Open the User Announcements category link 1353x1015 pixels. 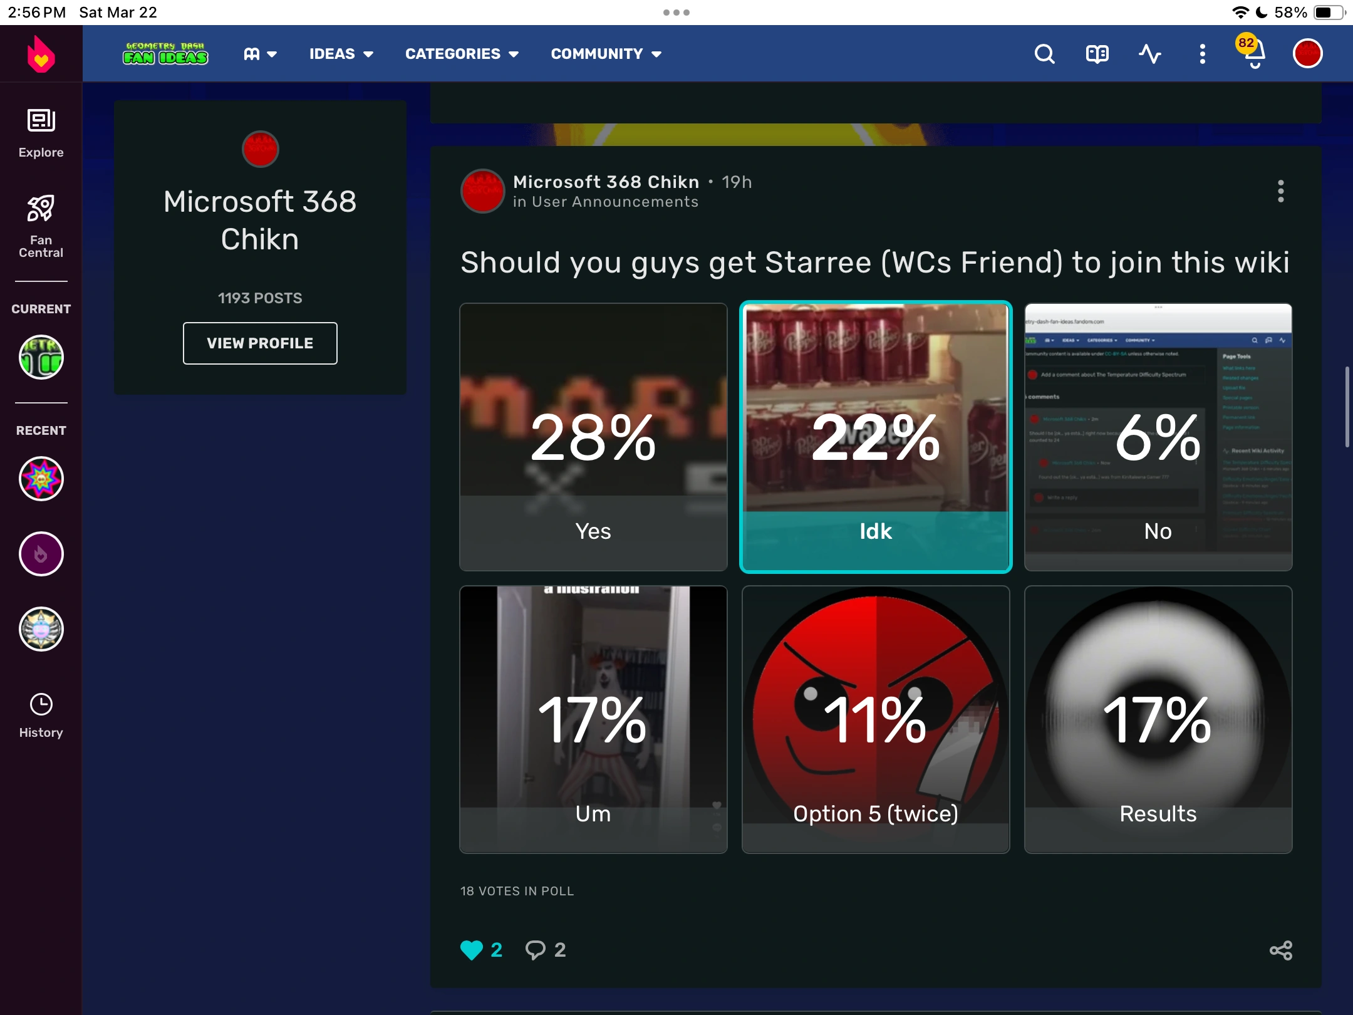coord(614,202)
